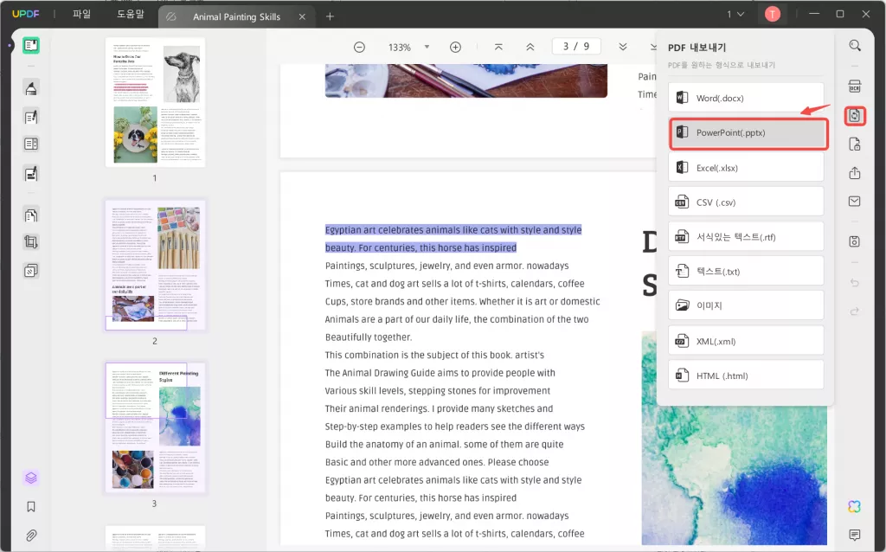Image resolution: width=886 pixels, height=552 pixels.
Task: Go to next page arrow
Action: (x=623, y=47)
